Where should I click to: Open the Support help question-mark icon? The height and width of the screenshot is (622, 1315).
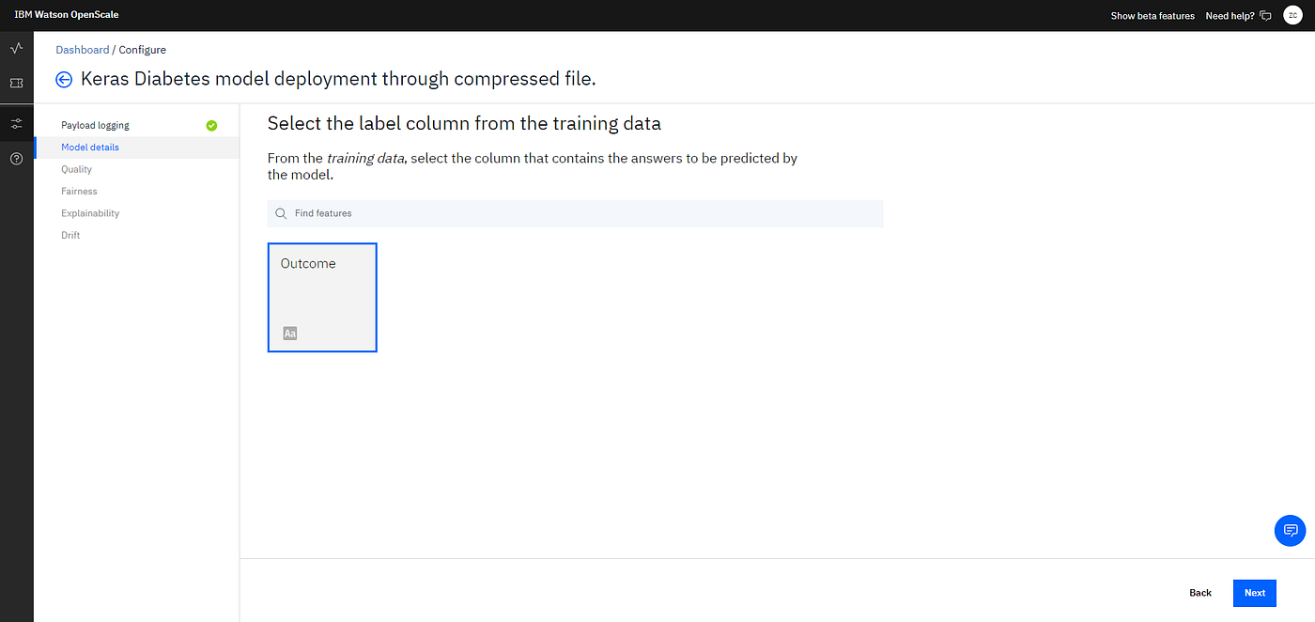point(16,159)
